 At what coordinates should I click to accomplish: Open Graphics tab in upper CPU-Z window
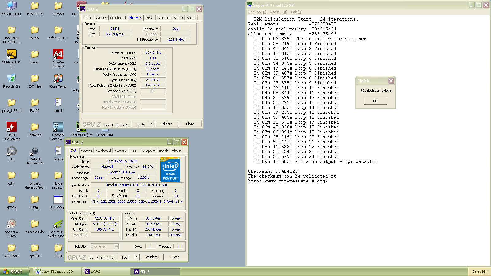(164, 18)
